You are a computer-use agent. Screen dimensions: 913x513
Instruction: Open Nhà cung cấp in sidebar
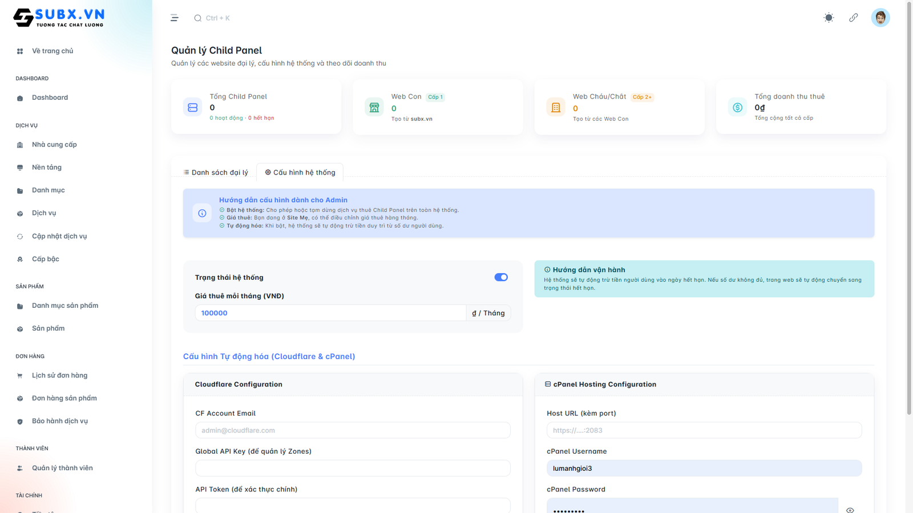pos(54,145)
